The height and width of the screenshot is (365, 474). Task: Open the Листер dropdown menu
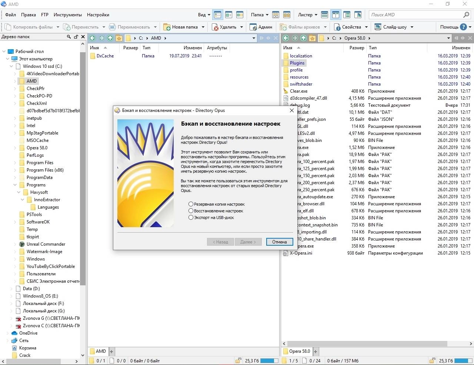[307, 15]
